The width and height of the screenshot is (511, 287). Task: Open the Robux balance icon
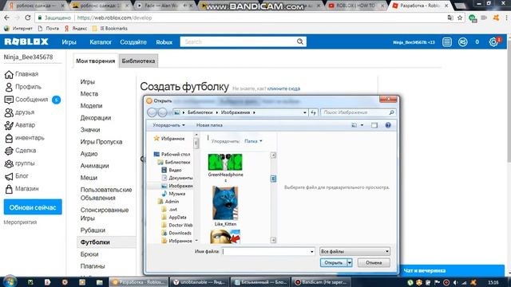[462, 42]
